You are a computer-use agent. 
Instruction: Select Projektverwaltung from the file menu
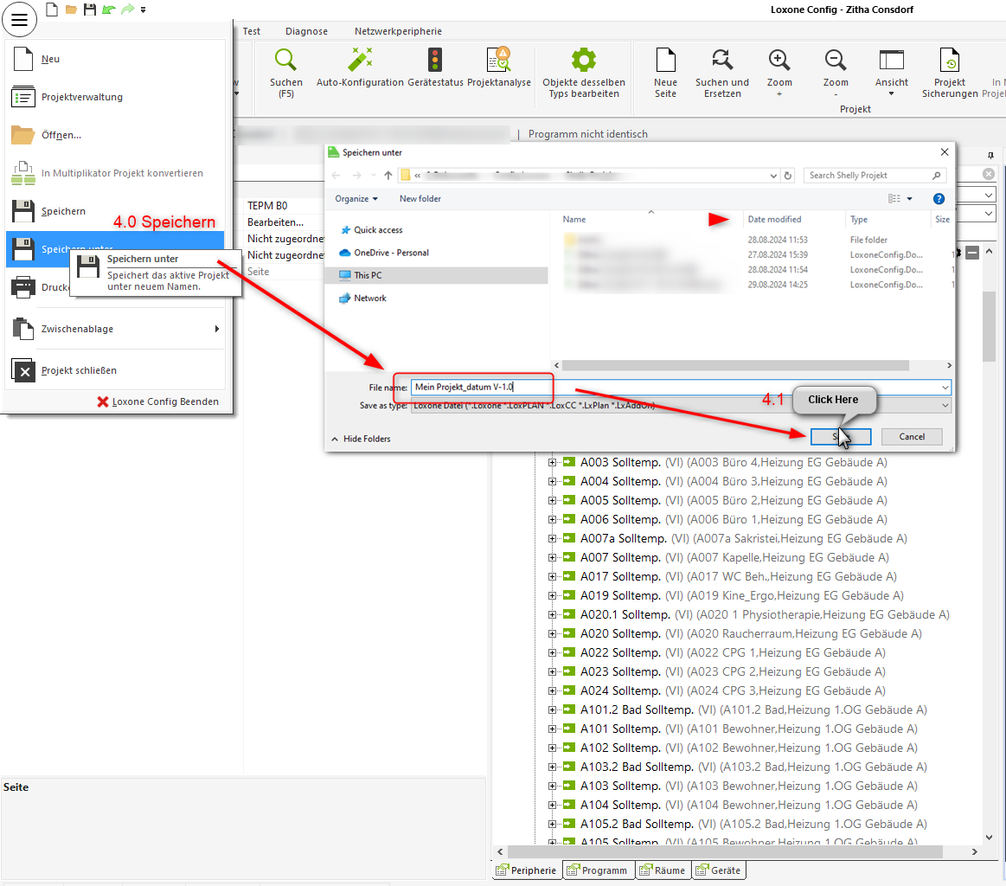coord(82,97)
